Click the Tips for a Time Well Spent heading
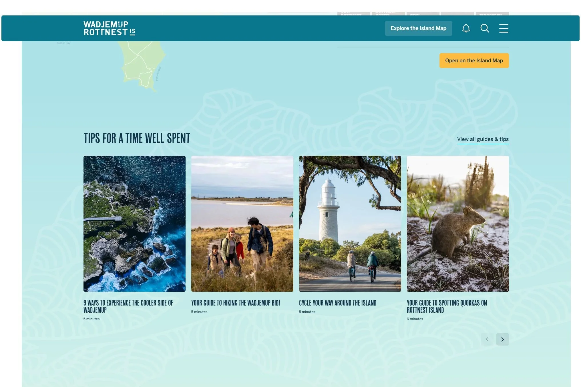The image size is (581, 387). 137,138
